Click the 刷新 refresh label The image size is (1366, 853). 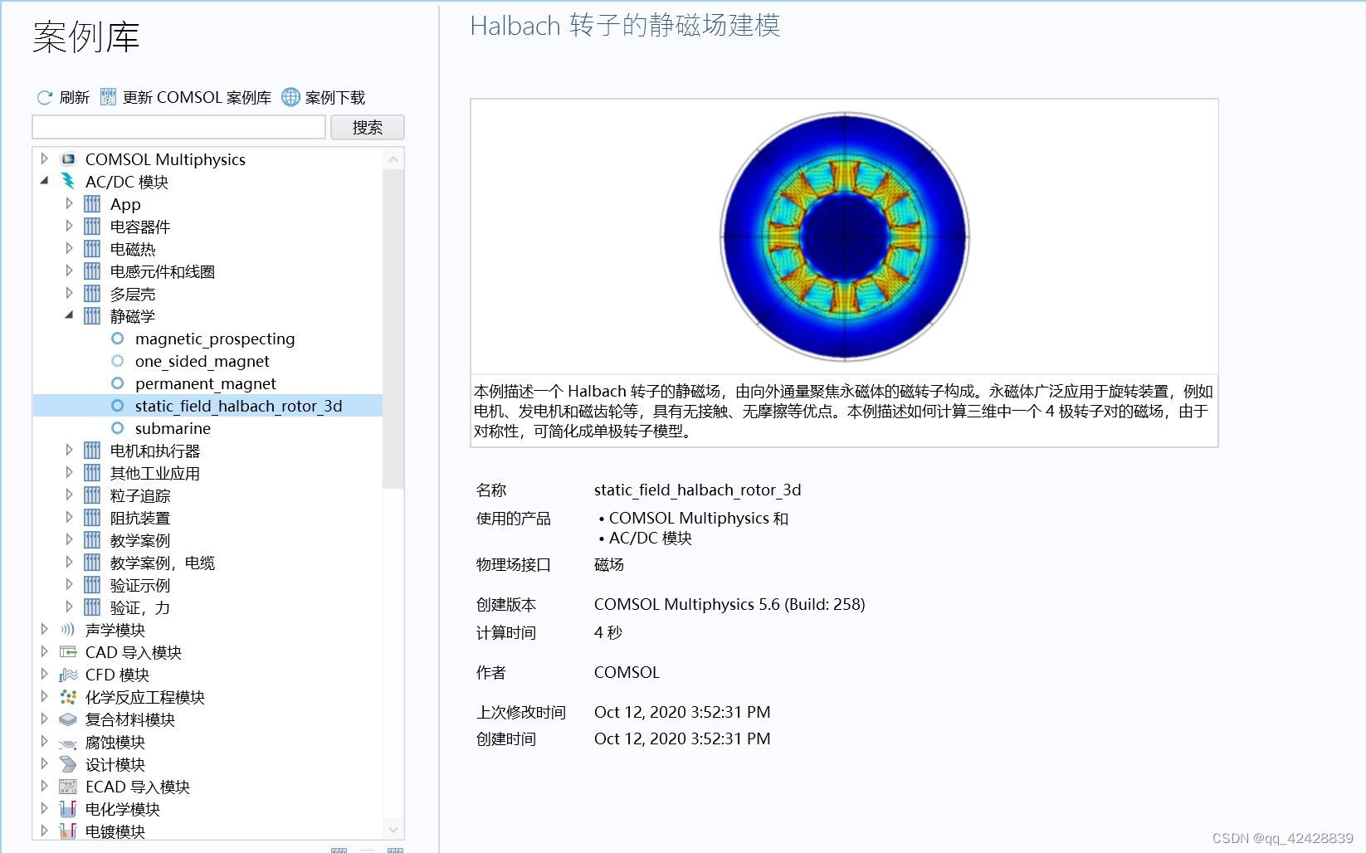(75, 98)
